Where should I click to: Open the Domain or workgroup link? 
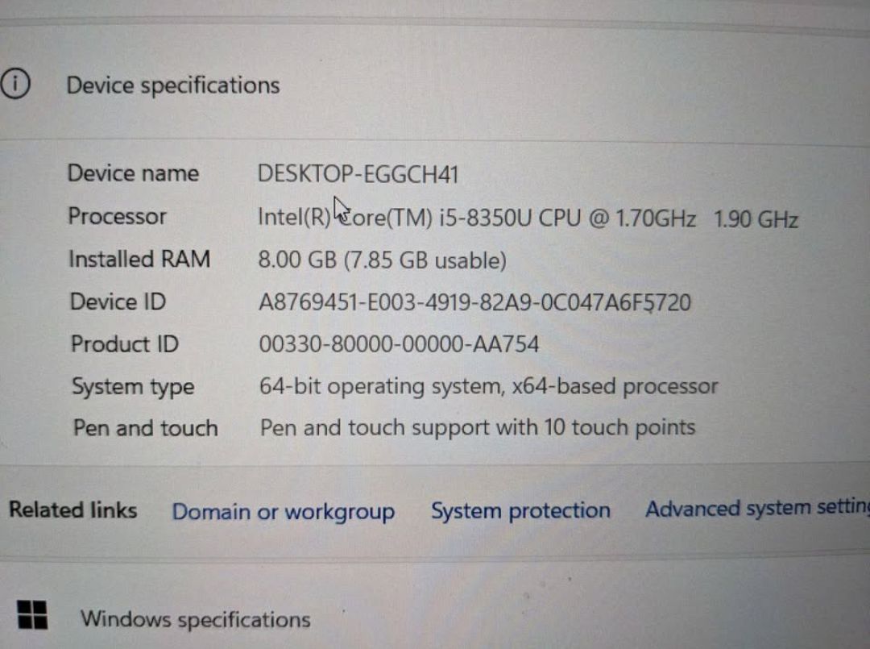284,511
